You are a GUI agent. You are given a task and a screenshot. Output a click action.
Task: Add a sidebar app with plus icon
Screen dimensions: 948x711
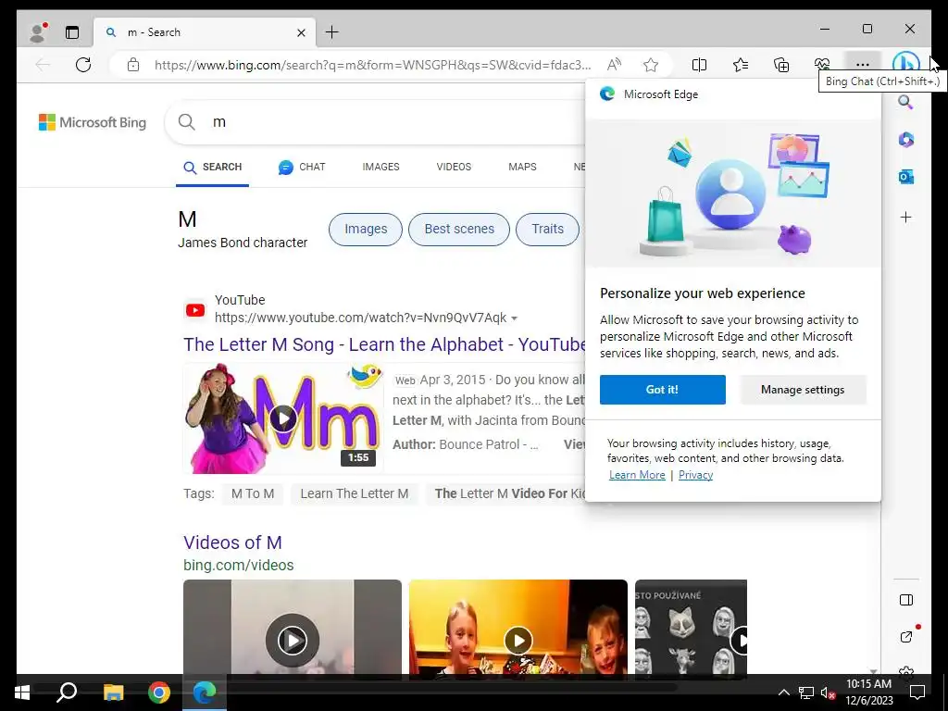pyautogui.click(x=905, y=217)
